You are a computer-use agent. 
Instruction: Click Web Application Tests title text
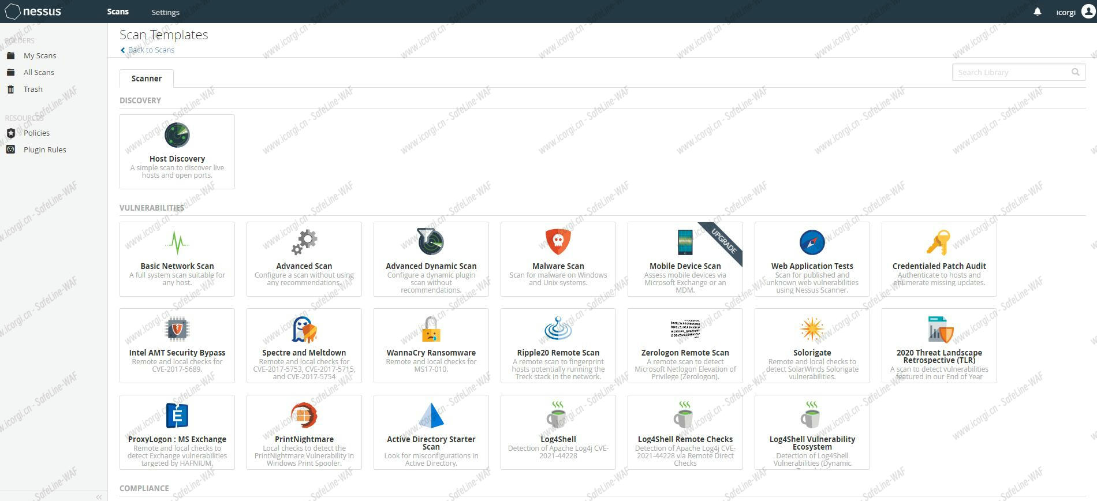point(812,266)
